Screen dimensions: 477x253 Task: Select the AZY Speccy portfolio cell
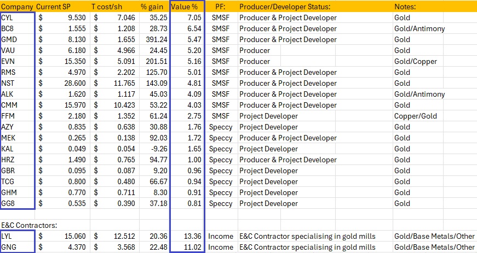coord(222,127)
